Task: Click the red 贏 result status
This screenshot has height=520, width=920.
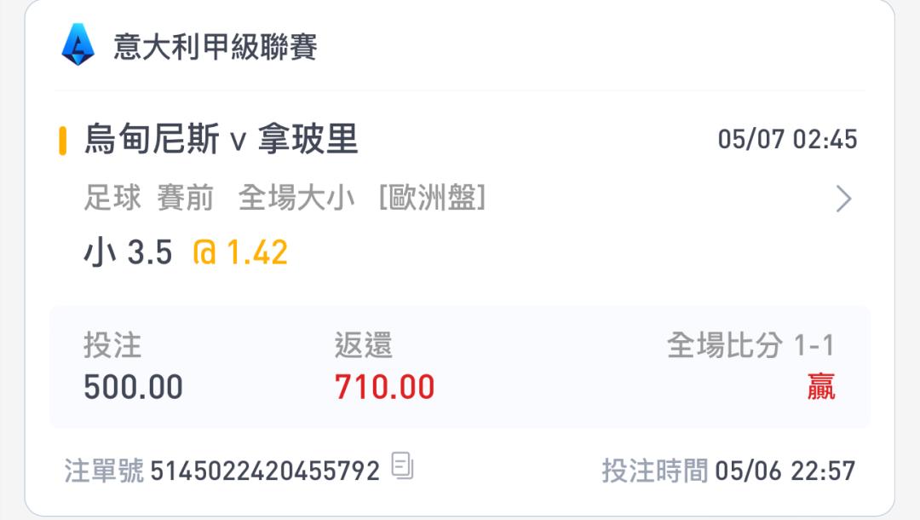Action: click(821, 387)
